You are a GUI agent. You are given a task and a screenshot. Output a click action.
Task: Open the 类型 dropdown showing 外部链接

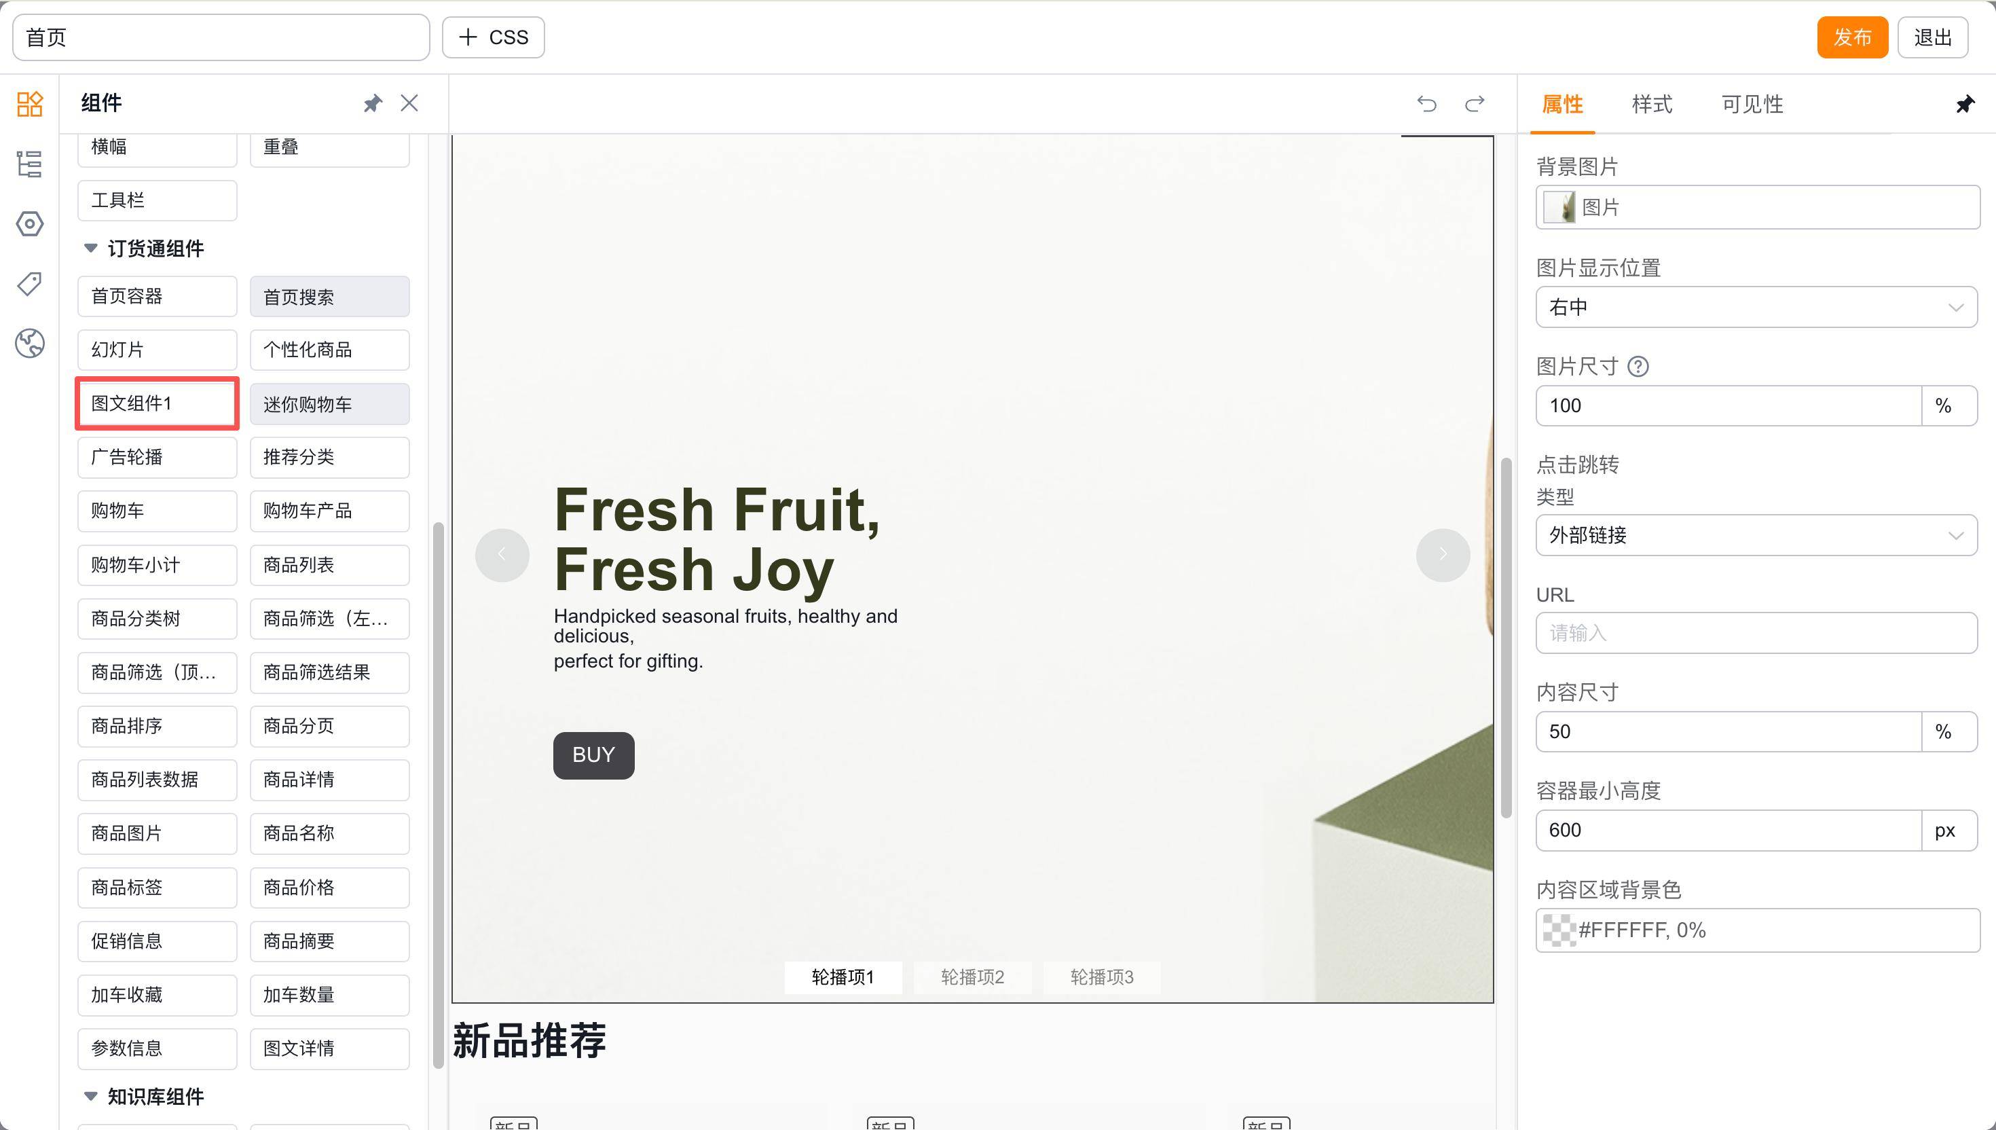(1756, 534)
